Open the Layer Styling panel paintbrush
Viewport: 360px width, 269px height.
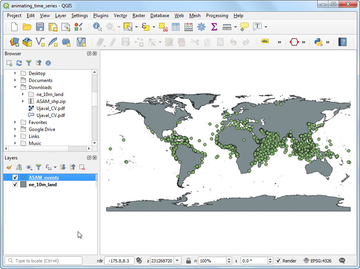click(10, 167)
